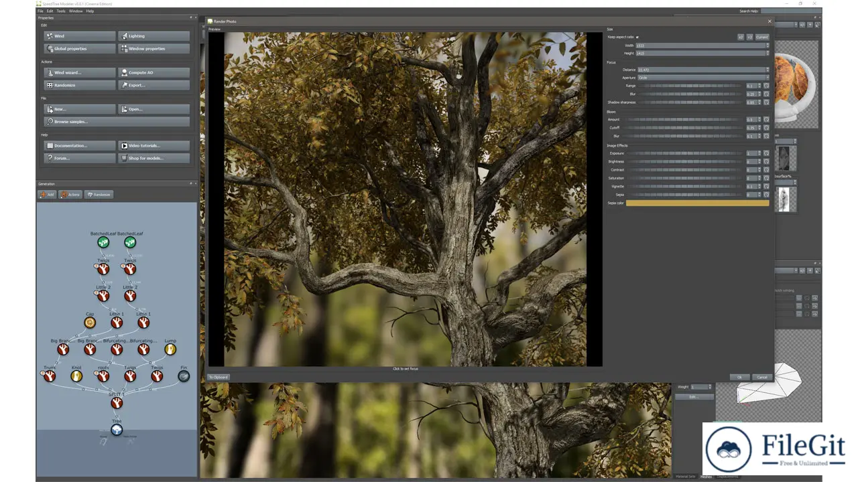Image resolution: width=858 pixels, height=482 pixels.
Task: Click the Distance value stepper arrows
Action: pyautogui.click(x=768, y=70)
